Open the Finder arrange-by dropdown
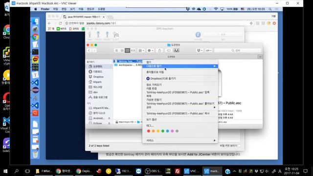 (x=141, y=50)
